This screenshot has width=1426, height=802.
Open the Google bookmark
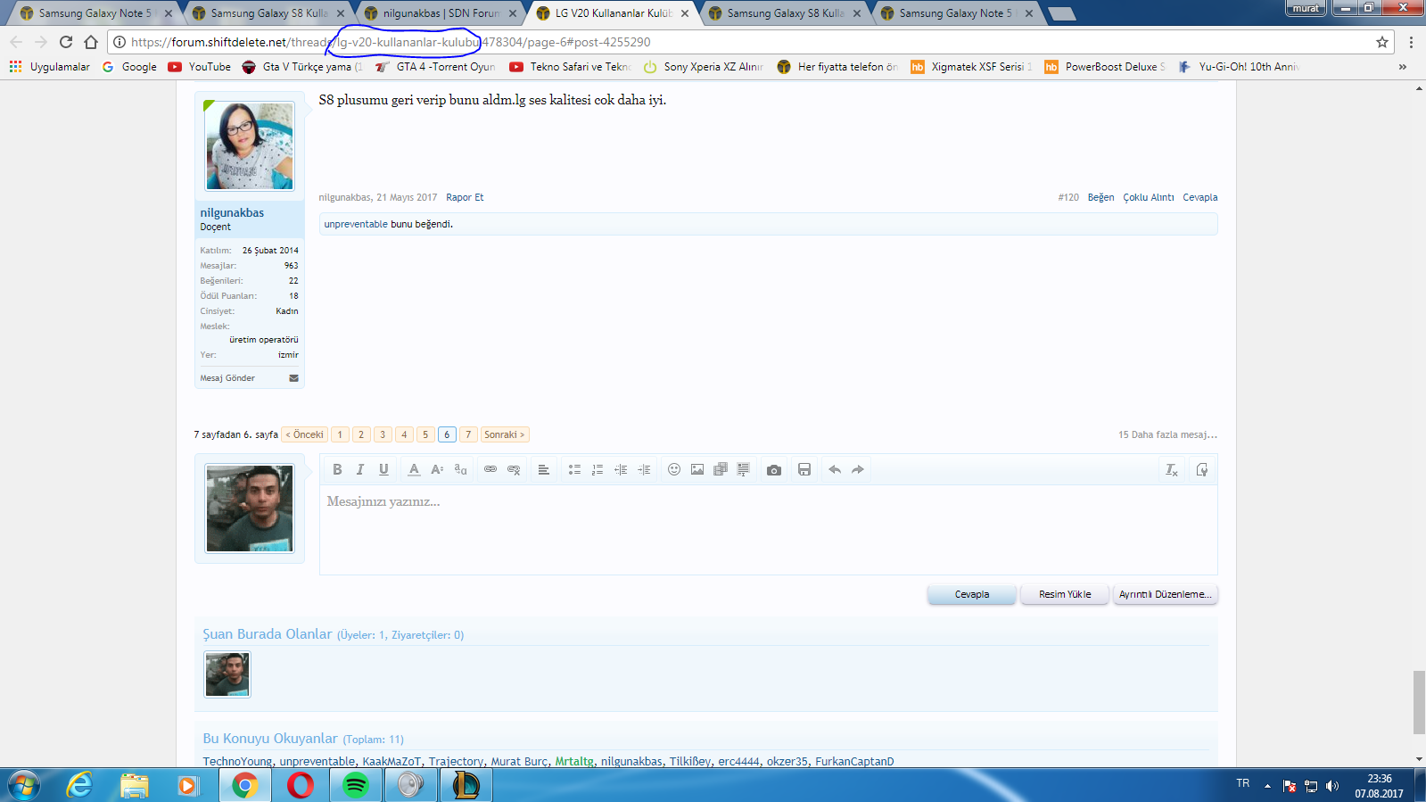[129, 67]
